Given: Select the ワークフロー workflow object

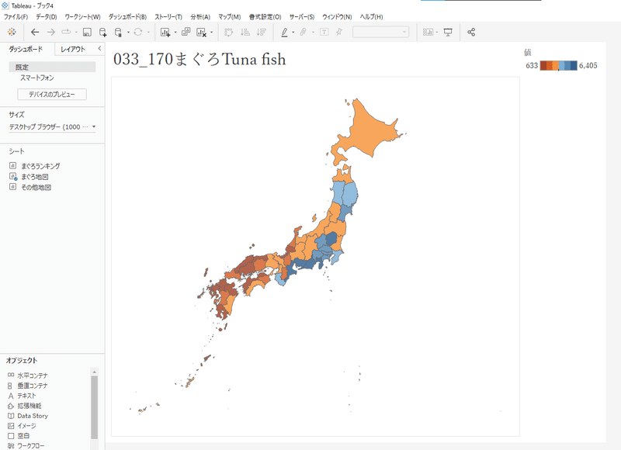Looking at the screenshot, I should (x=26, y=445).
